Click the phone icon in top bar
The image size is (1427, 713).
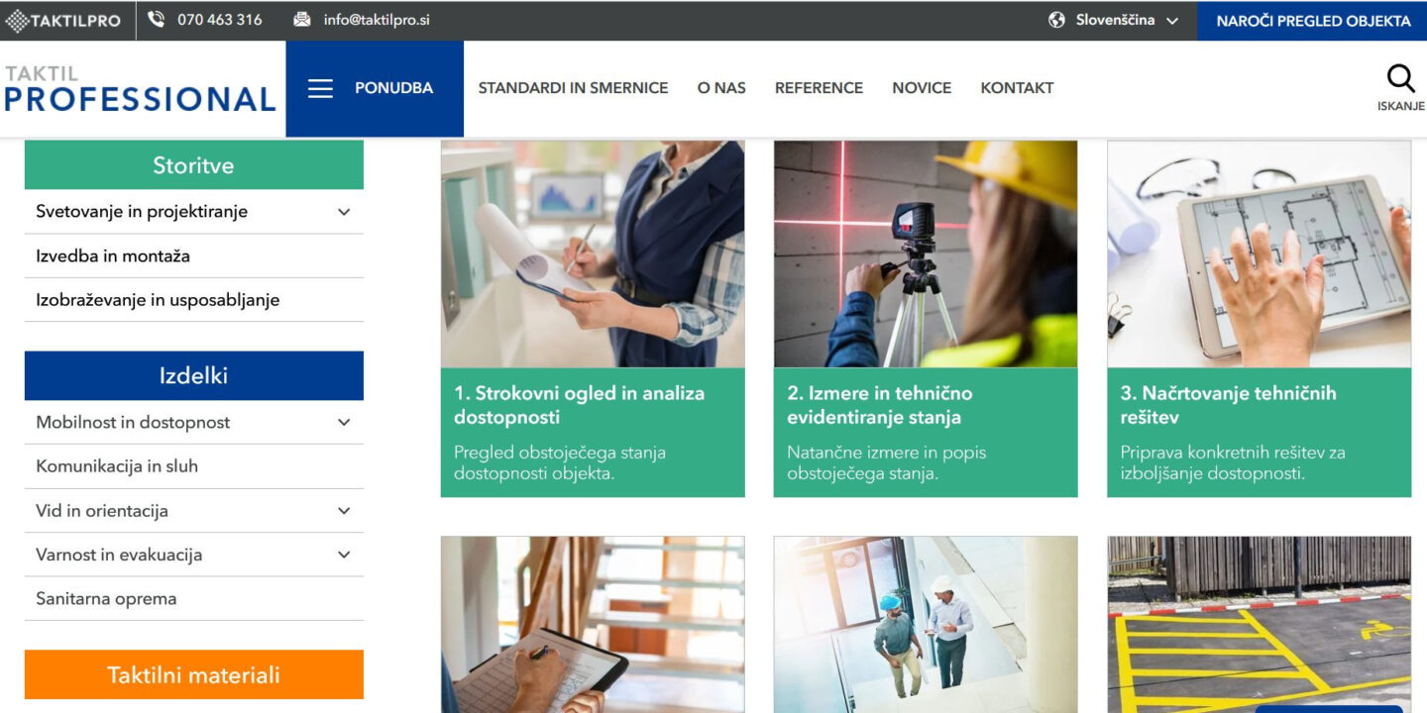[x=156, y=20]
